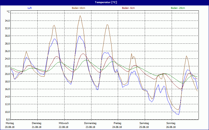Click the '34,0' y-axis value

coord(7,21)
